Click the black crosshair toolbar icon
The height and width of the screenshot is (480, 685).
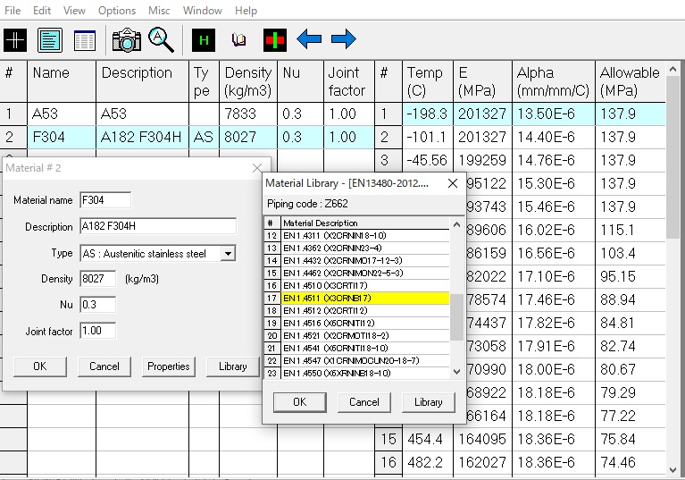click(15, 40)
